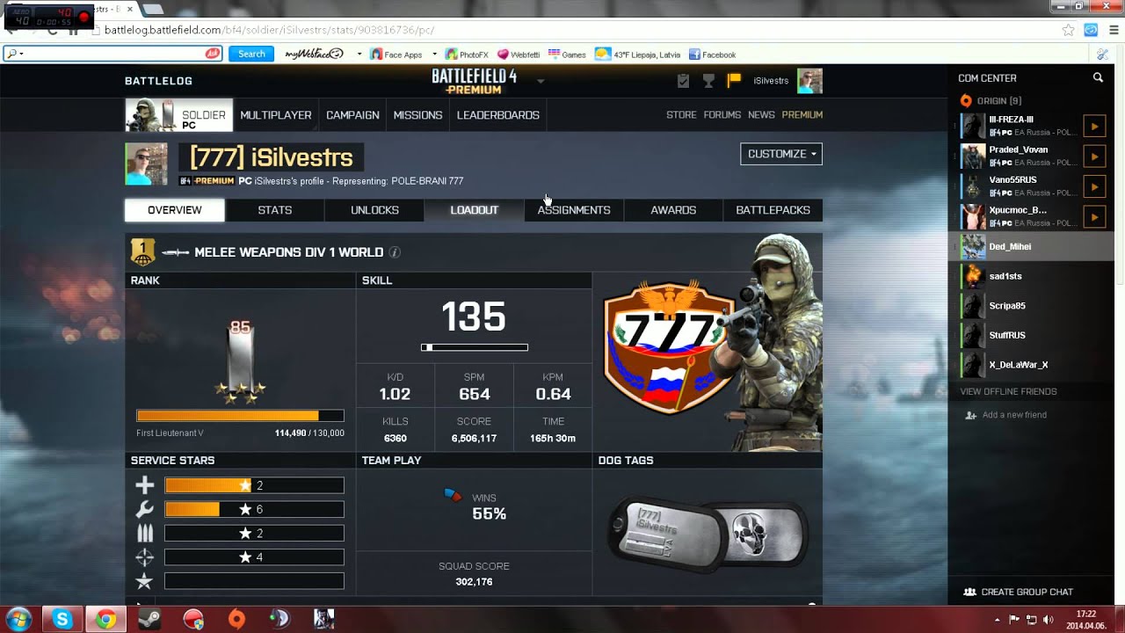Screen dimensions: 1125x633
Task: Click the Com Center search magnifier icon
Action: click(x=1098, y=78)
